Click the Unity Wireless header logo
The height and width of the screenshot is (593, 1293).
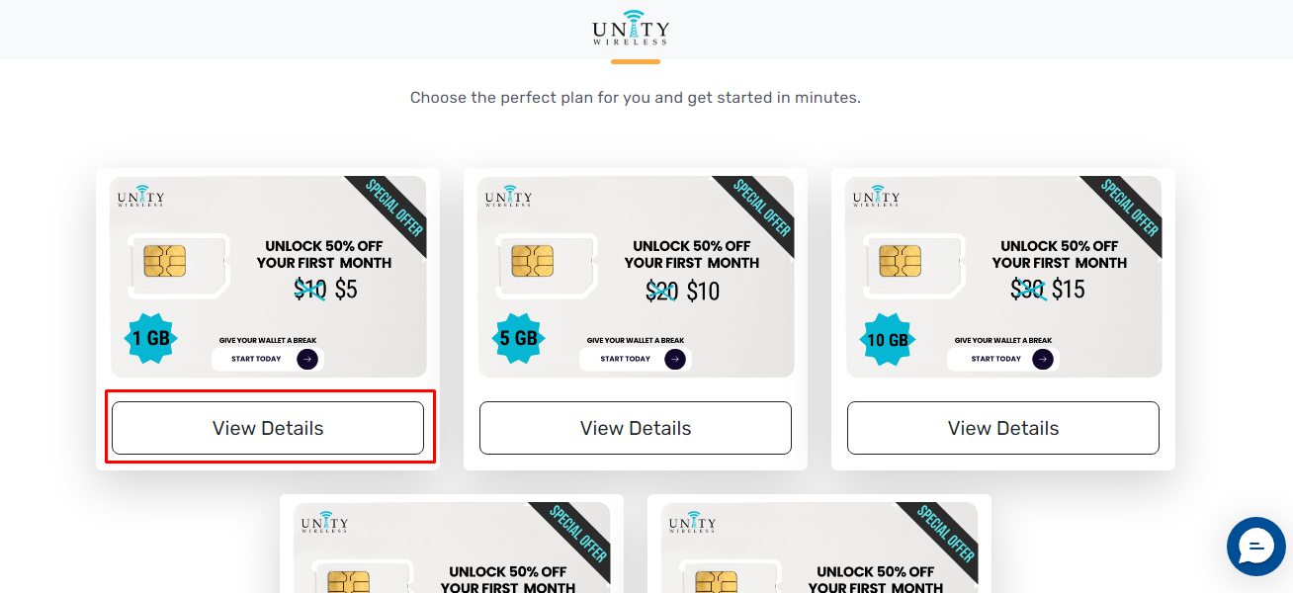[631, 27]
